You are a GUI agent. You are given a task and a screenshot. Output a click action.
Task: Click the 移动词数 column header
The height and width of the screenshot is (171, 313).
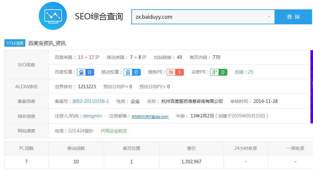pos(76,148)
